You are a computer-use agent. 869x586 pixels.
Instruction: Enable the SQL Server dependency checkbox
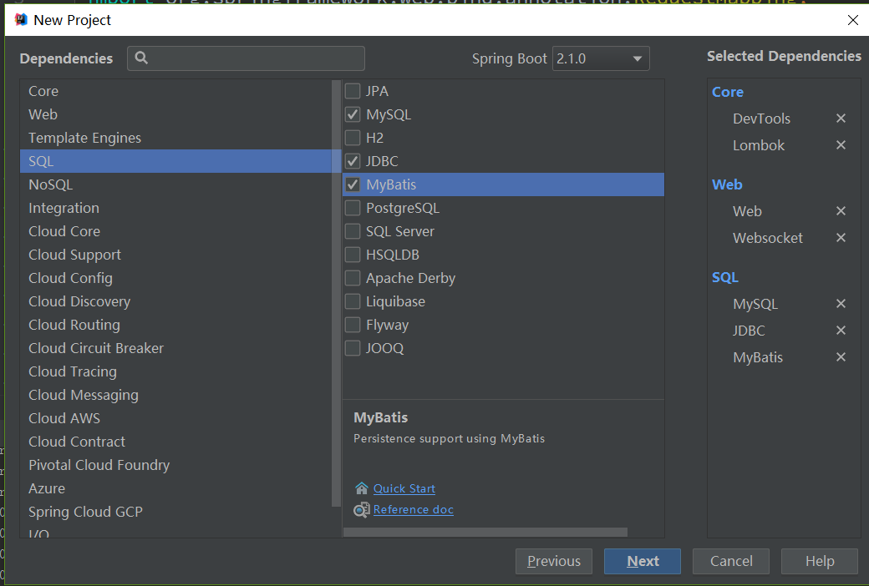point(353,231)
